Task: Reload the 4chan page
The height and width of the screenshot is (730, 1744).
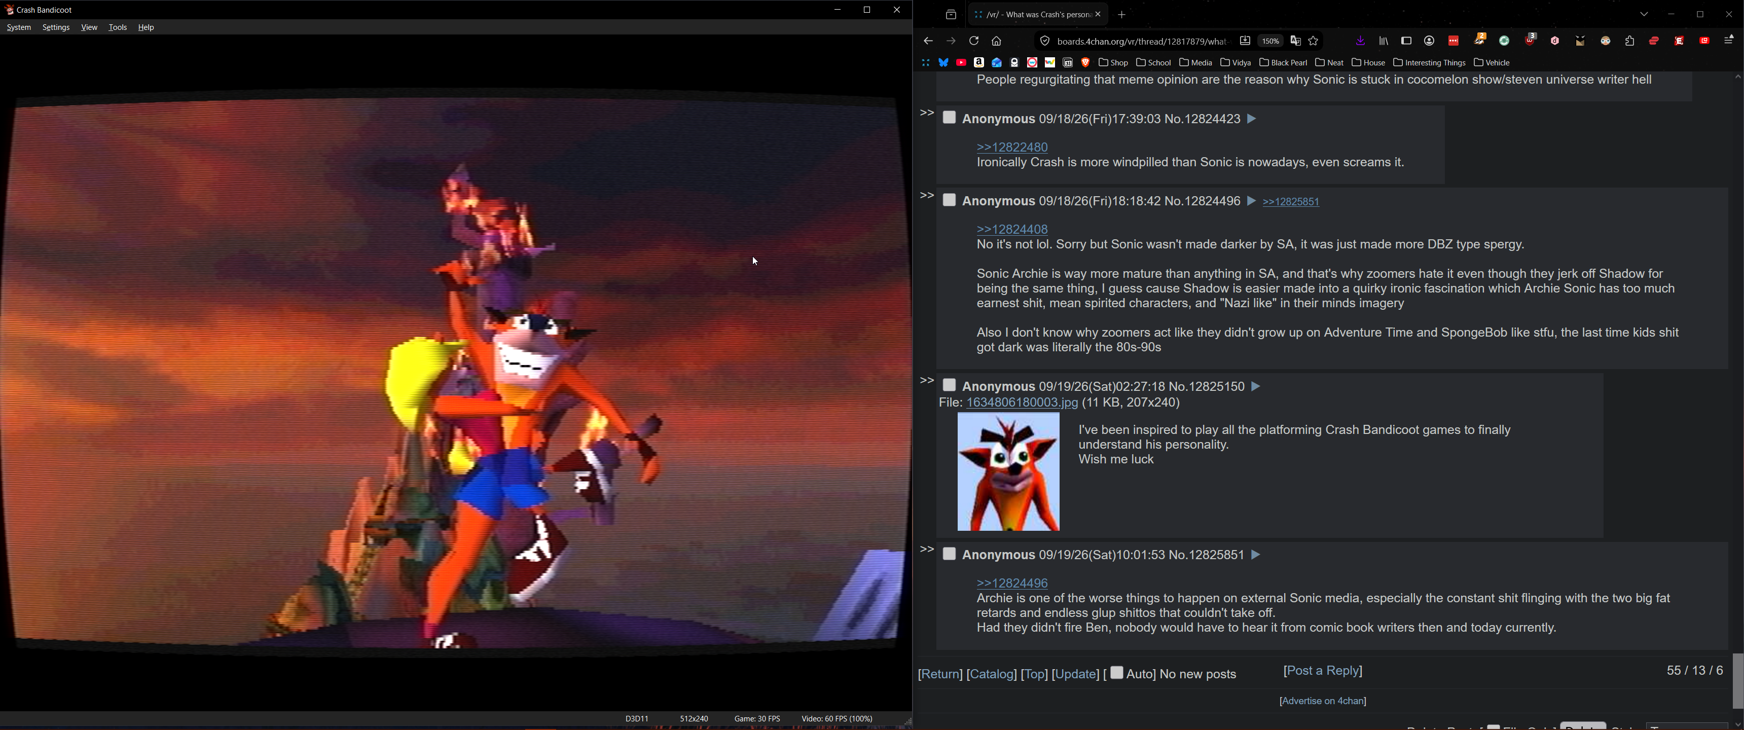Action: click(973, 41)
